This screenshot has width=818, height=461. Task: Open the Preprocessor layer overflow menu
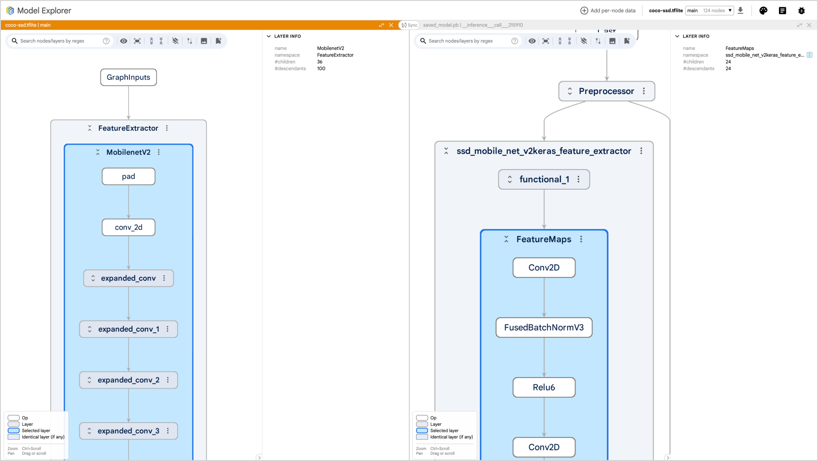click(x=644, y=91)
